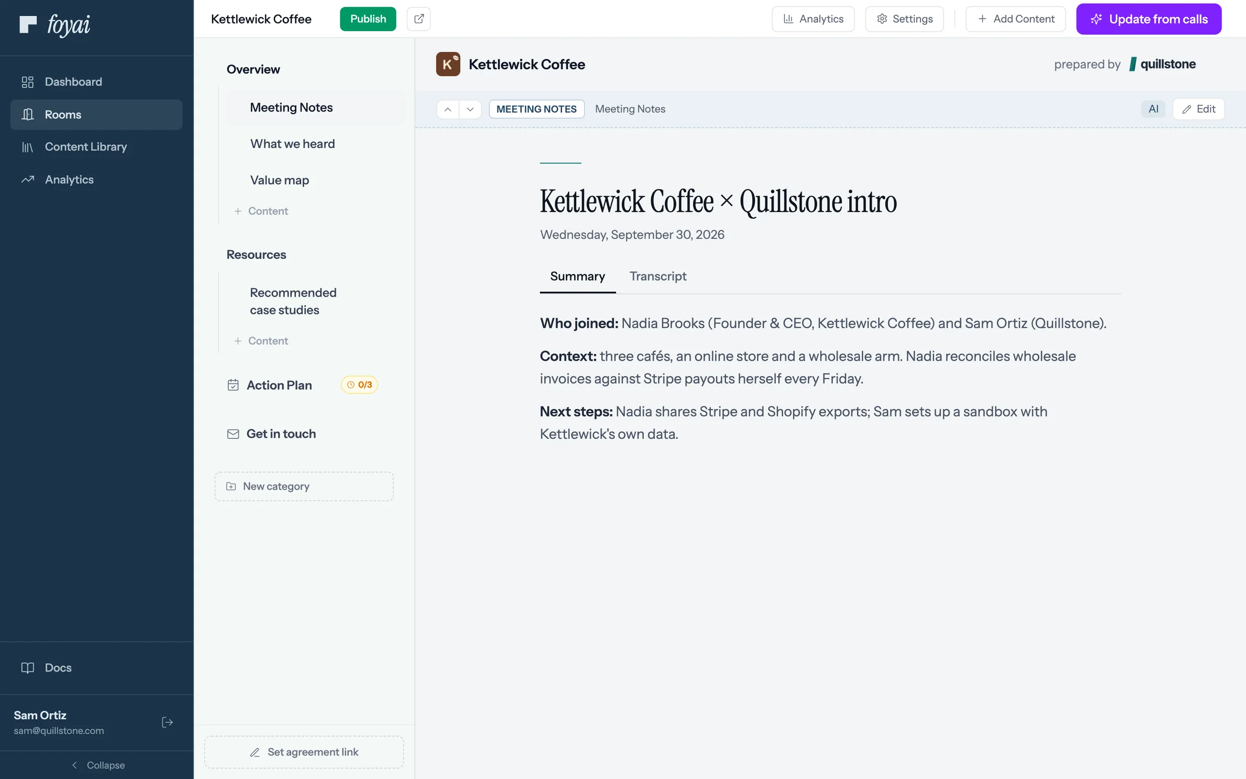Add content under Resources section

coord(261,341)
